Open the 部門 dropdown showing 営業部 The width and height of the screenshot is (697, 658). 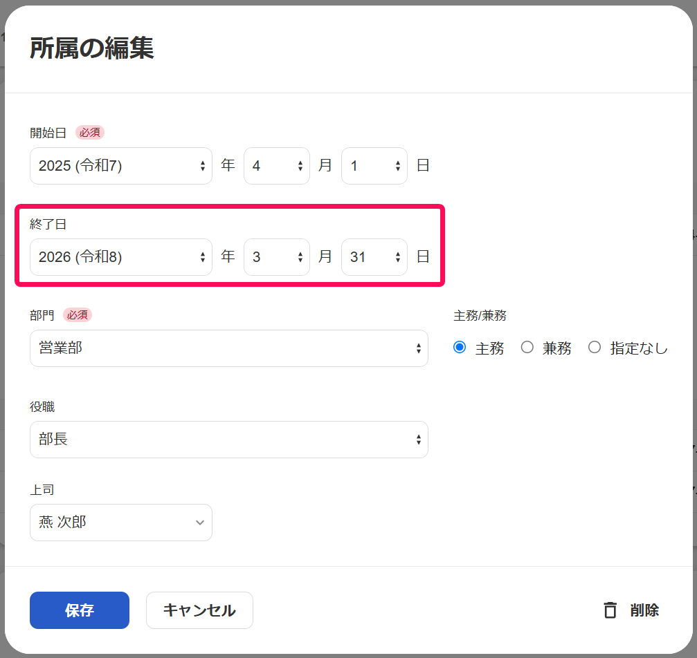[x=228, y=348]
